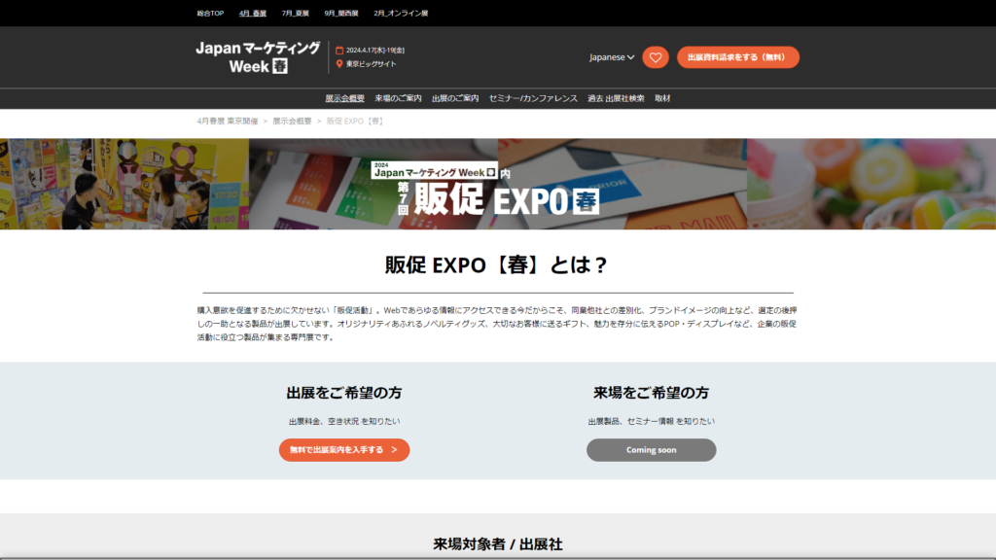996x560 pixels.
Task: Select 2月_オンライン展 in top bar
Action: click(x=401, y=14)
